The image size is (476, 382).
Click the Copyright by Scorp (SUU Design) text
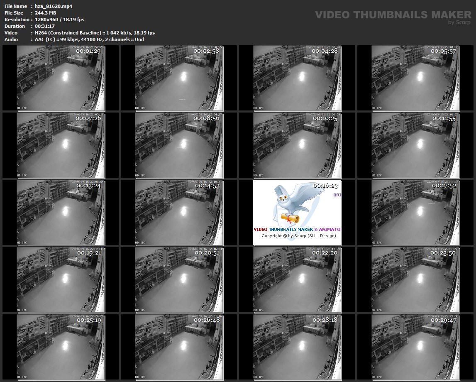(x=298, y=236)
